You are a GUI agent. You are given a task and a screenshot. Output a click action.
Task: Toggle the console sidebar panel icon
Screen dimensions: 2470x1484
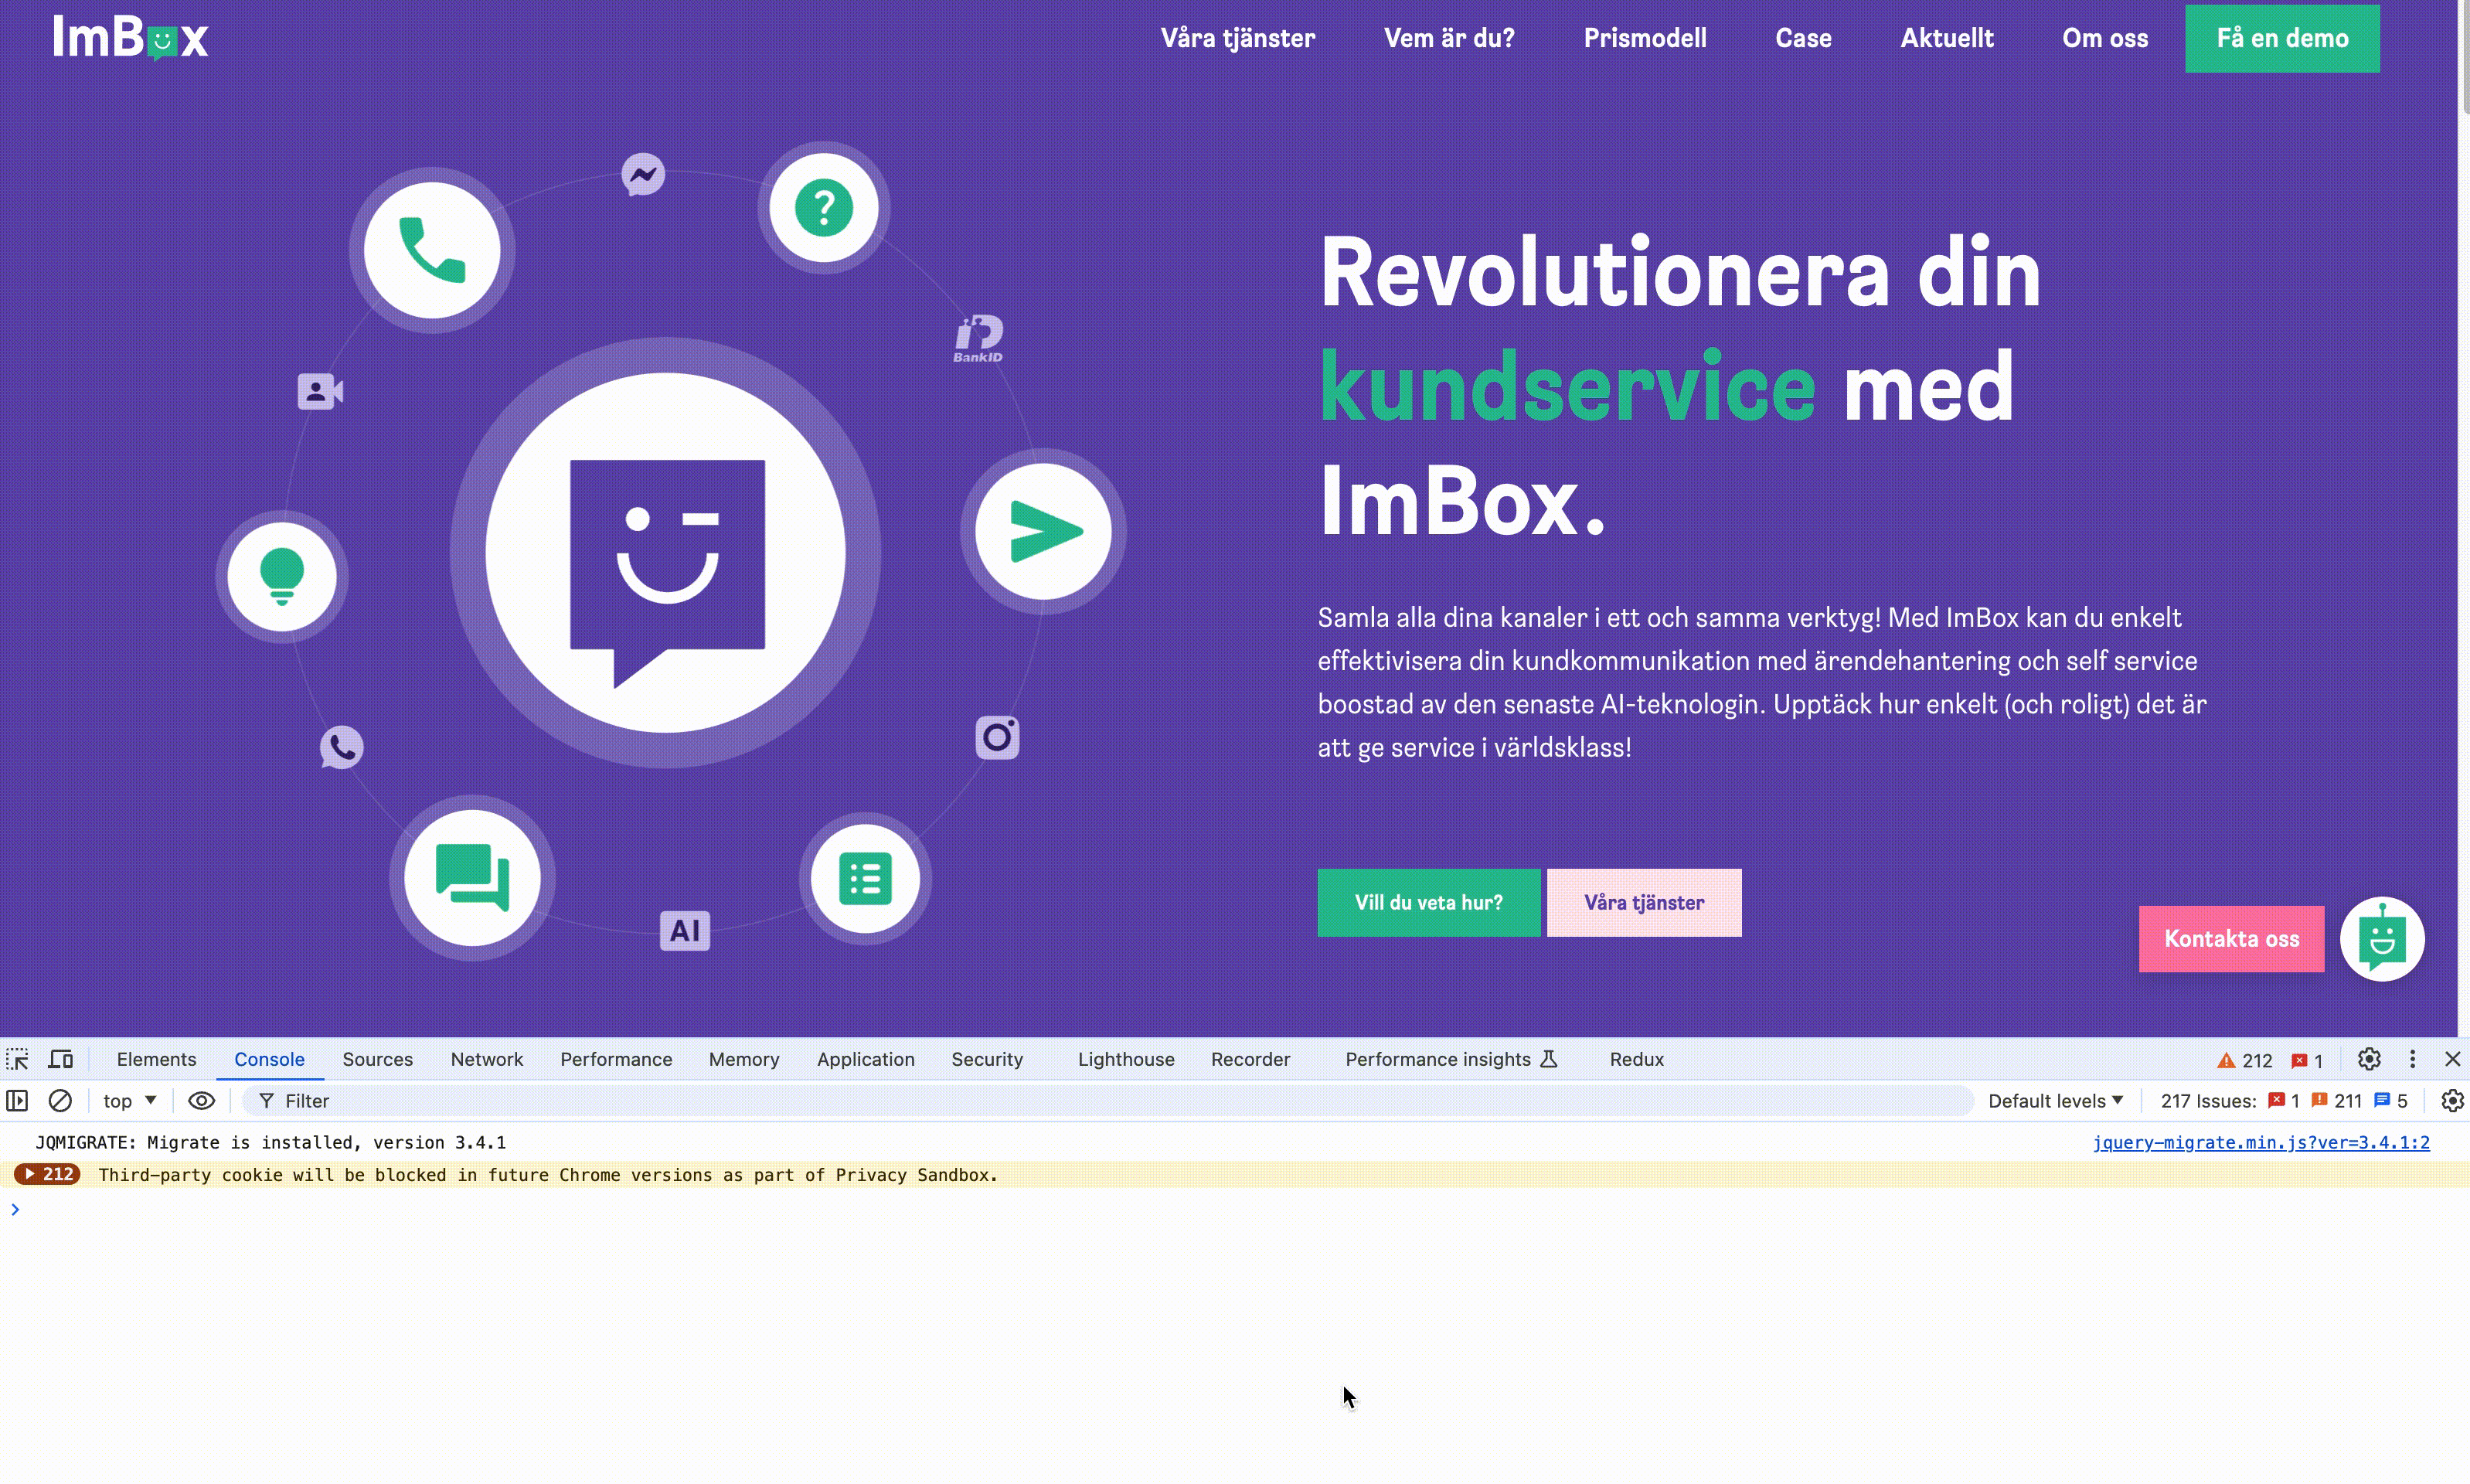[x=17, y=1101]
